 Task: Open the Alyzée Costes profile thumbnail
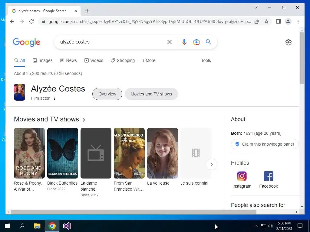[x=19, y=92]
